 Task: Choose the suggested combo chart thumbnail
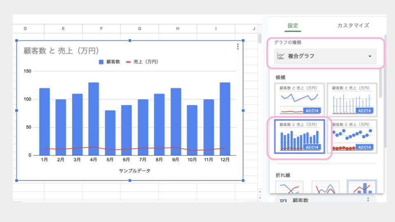click(300, 136)
